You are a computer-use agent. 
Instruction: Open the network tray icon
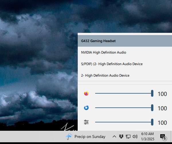click(128, 137)
